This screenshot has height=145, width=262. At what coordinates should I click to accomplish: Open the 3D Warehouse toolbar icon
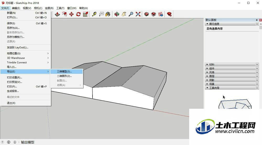point(146,14)
